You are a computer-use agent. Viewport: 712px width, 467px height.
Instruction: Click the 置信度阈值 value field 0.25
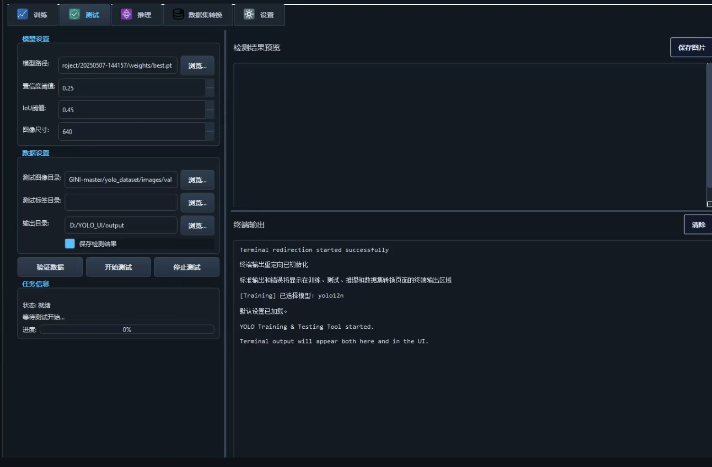(x=132, y=88)
